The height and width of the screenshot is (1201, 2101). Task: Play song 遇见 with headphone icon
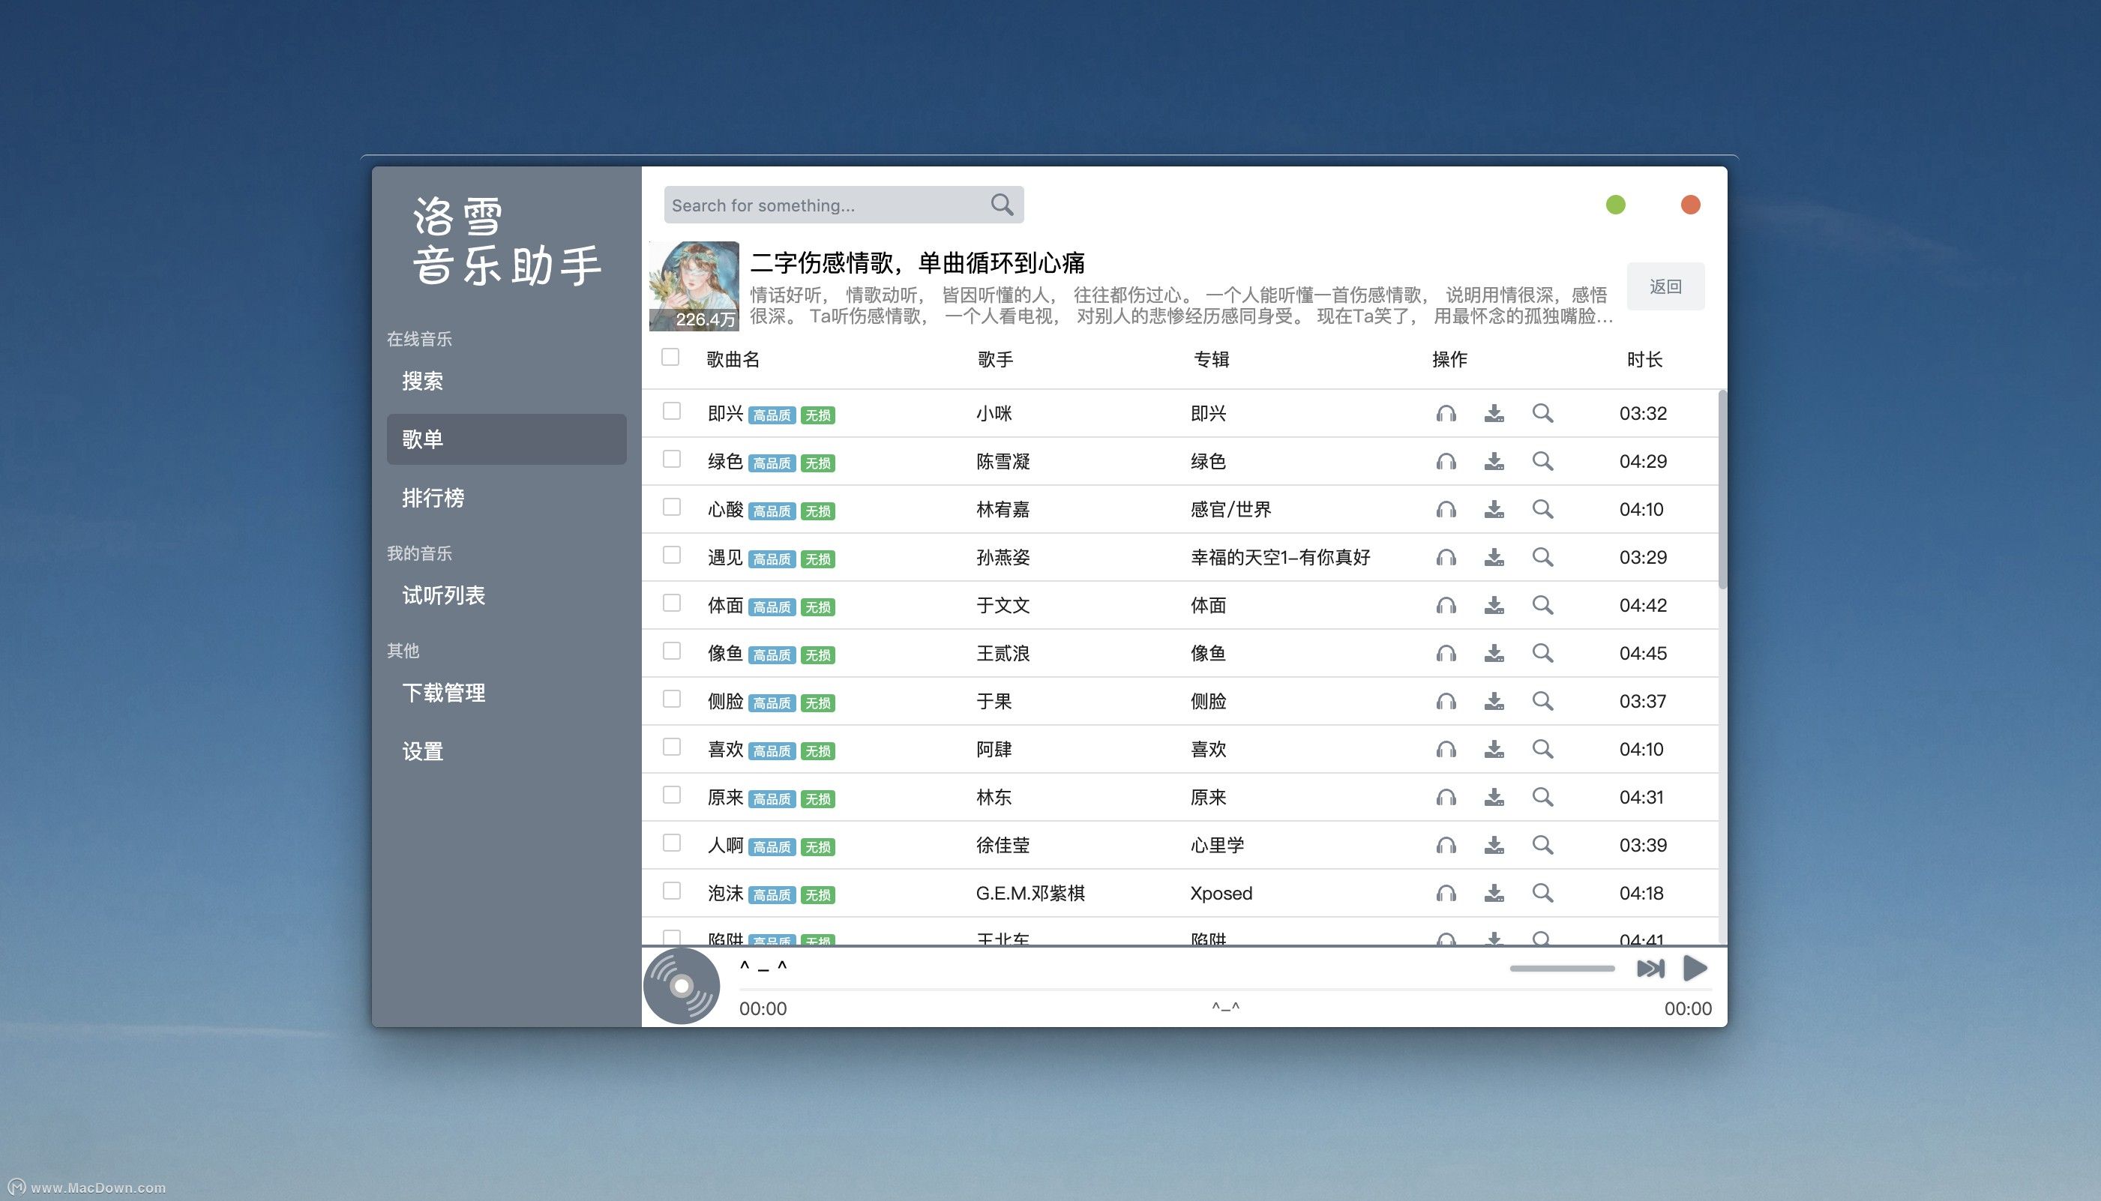pos(1445,558)
